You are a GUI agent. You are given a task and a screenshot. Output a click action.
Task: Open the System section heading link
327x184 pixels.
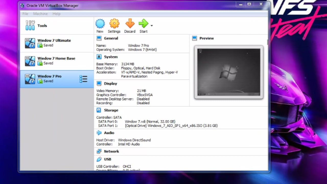tap(111, 57)
